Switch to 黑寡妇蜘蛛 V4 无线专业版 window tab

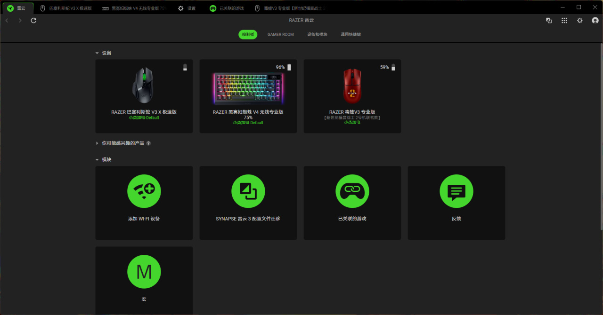click(x=135, y=8)
